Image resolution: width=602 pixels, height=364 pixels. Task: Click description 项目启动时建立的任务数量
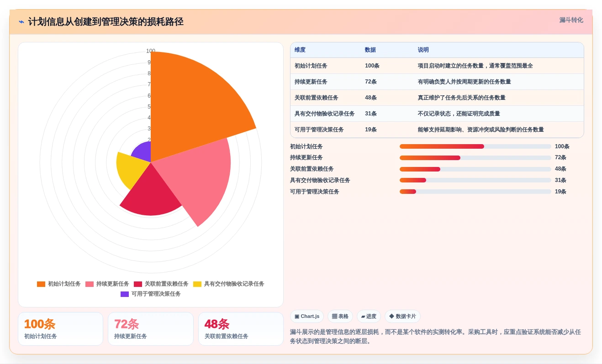(475, 66)
